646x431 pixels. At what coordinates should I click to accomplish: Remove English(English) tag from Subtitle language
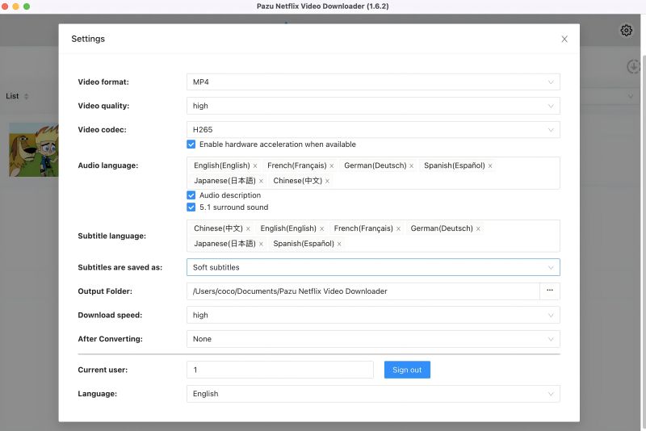tap(321, 229)
